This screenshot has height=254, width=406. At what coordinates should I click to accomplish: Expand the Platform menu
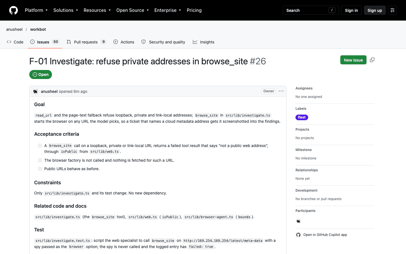coord(36,10)
